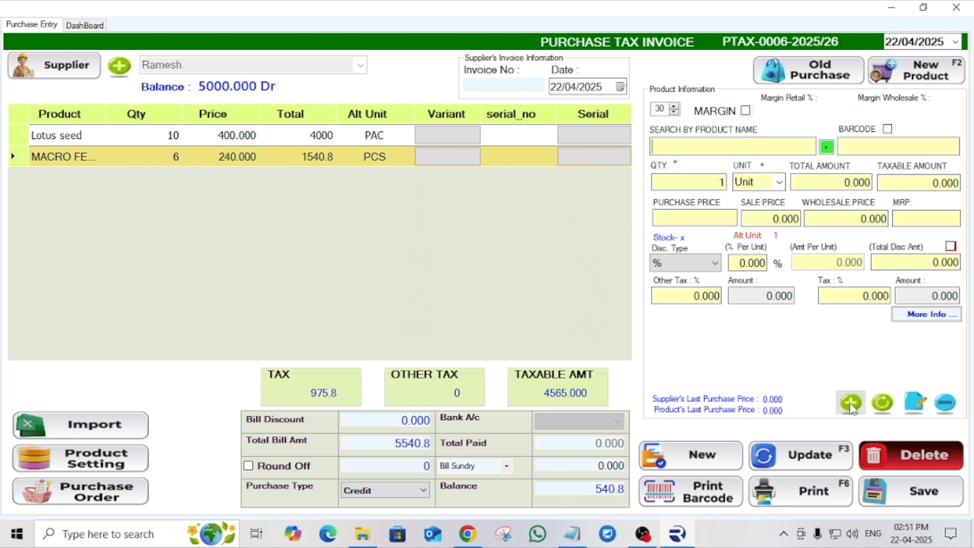The width and height of the screenshot is (974, 548).
Task: Click the Purchase Price input field
Action: 694,218
